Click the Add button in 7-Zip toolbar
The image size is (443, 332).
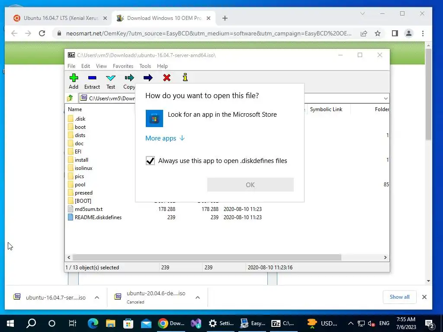[74, 81]
